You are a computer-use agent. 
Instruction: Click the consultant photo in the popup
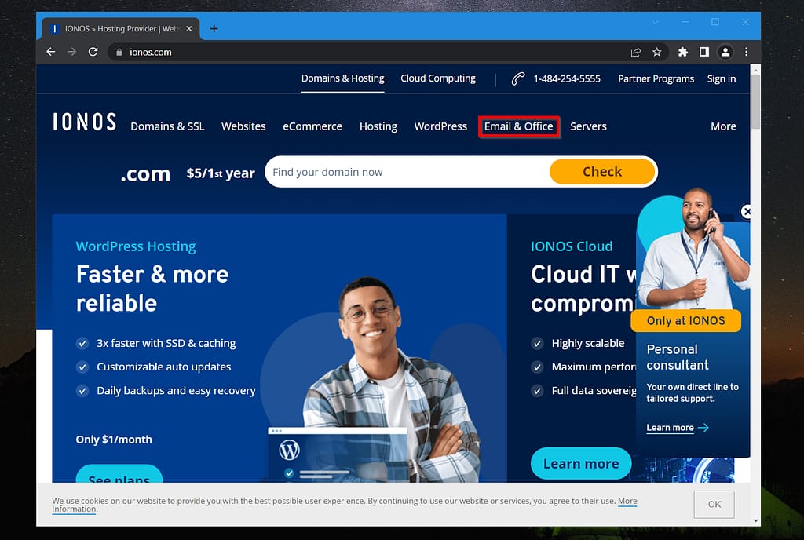coord(694,249)
